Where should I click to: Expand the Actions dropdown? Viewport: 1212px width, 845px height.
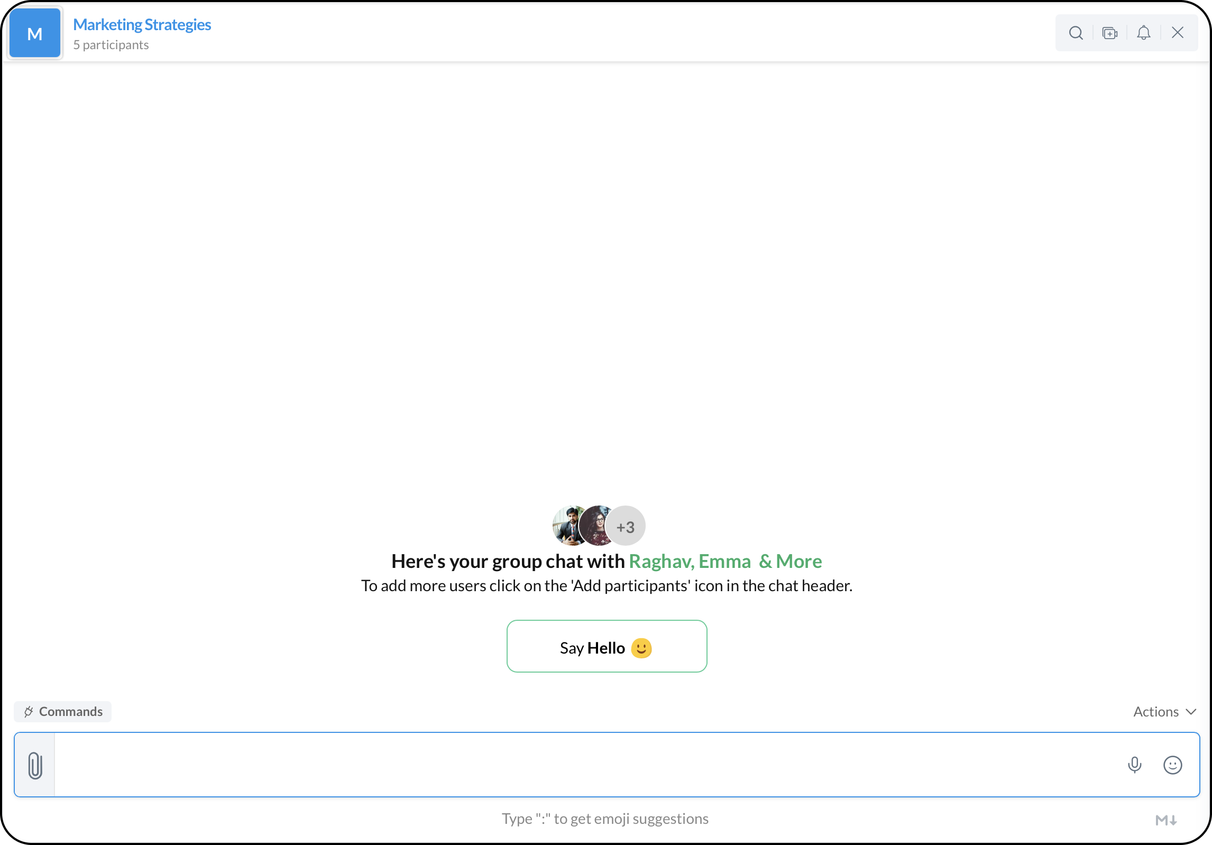click(1164, 712)
